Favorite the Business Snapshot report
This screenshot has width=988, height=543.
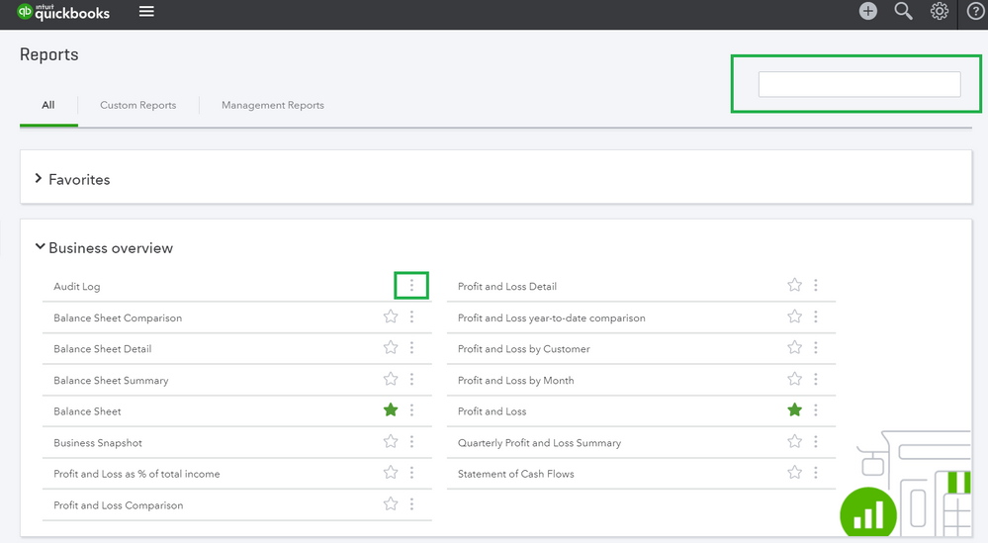pyautogui.click(x=391, y=442)
